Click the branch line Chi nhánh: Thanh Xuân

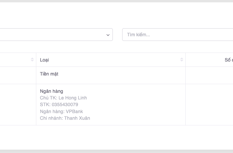pos(65,118)
